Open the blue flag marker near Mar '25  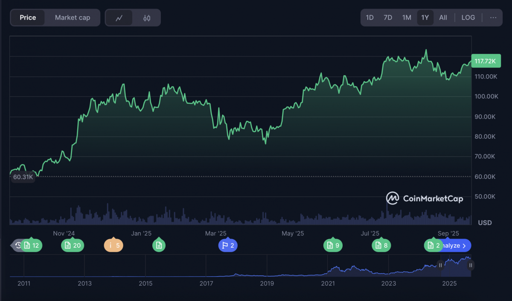[228, 245]
